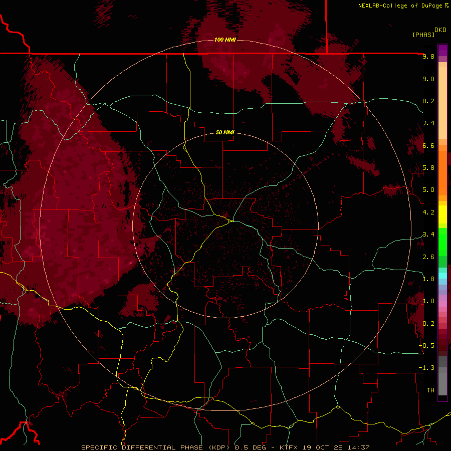This screenshot has height=451, width=451.
Task: Click the -0.5 legend value
Action: pos(426,346)
